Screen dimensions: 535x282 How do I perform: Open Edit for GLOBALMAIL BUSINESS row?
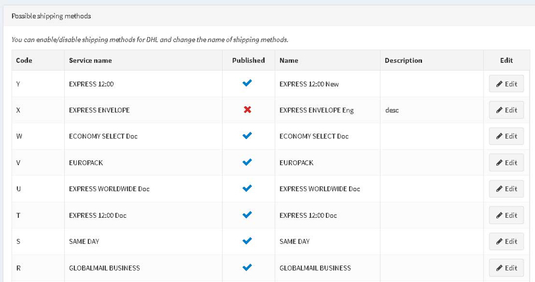(x=506, y=268)
